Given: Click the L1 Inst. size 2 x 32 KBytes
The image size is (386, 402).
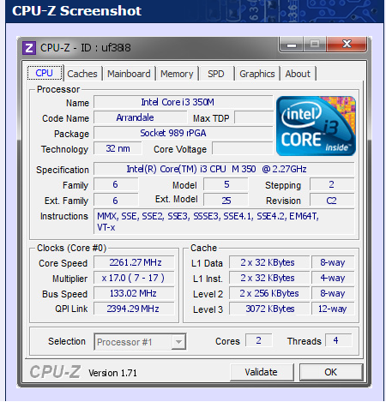Looking at the screenshot, I should pyautogui.click(x=269, y=278).
